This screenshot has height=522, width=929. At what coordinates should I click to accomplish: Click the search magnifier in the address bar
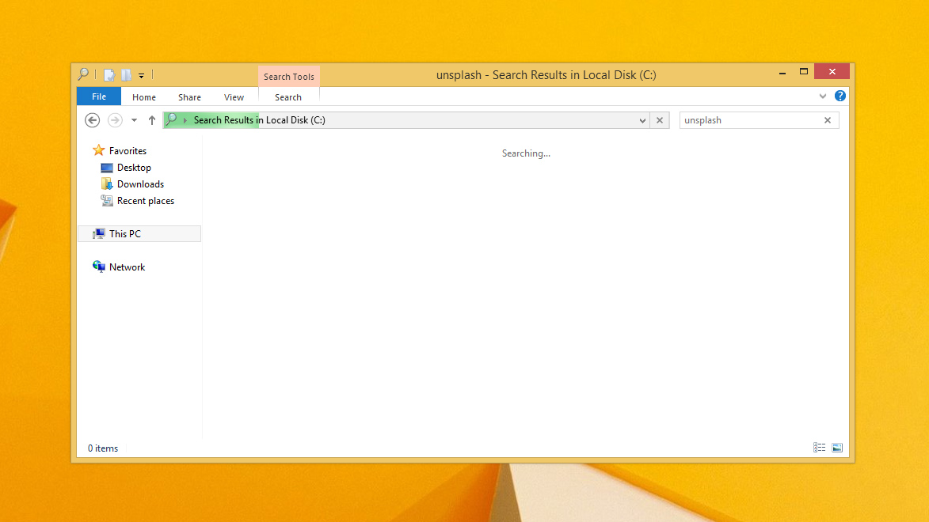point(173,119)
